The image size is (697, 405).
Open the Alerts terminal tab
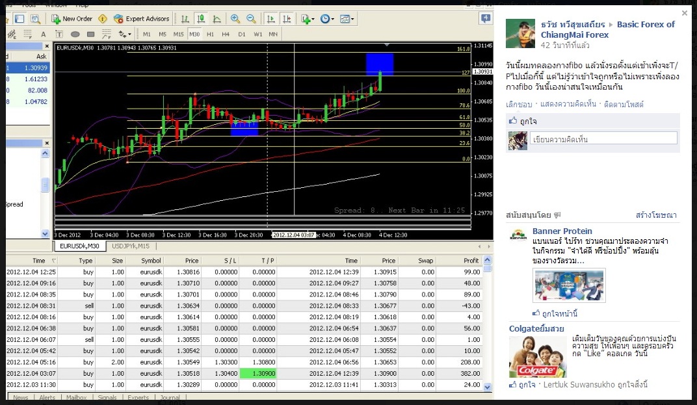[x=47, y=397]
